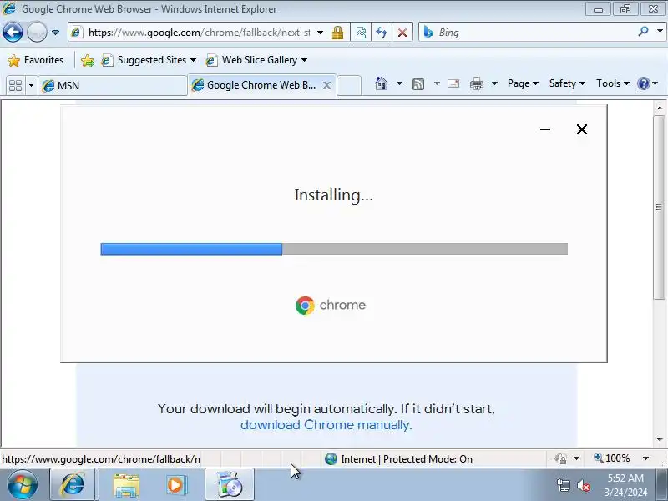Click the Internet Explorer taskbar icon
Viewport: 668px width, 501px height.
click(73, 485)
